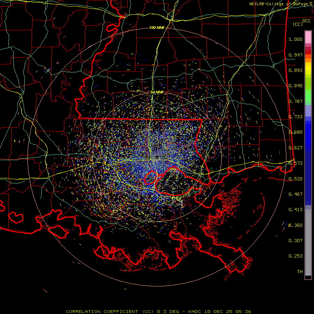Click the 0.680 color scale label

coord(296,132)
